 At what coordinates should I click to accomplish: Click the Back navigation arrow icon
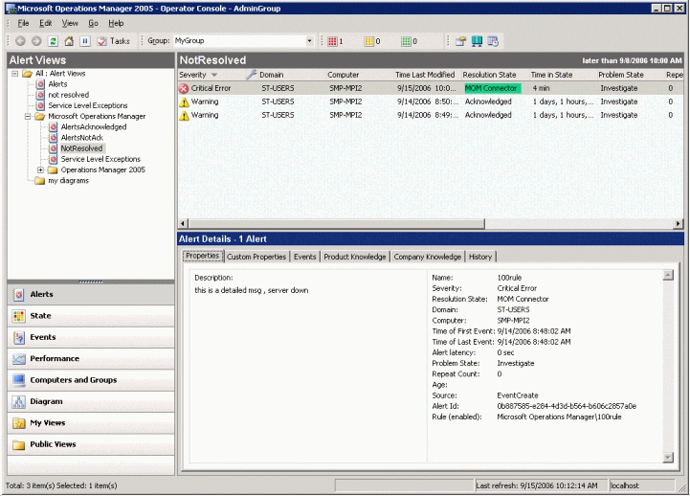(20, 41)
